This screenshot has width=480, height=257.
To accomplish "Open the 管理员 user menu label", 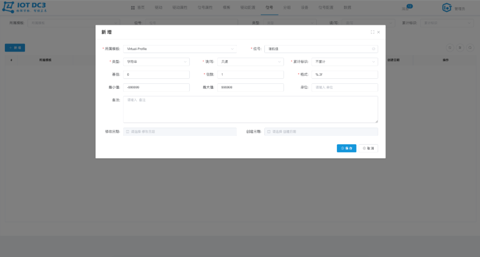I will tap(460, 9).
